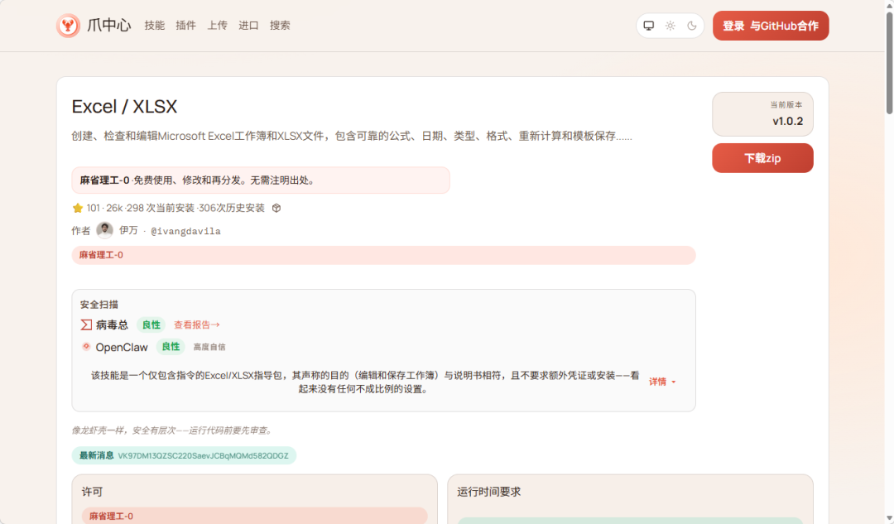The width and height of the screenshot is (894, 524).
Task: Click the 良性 badge next to 病毒总
Action: coord(151,325)
